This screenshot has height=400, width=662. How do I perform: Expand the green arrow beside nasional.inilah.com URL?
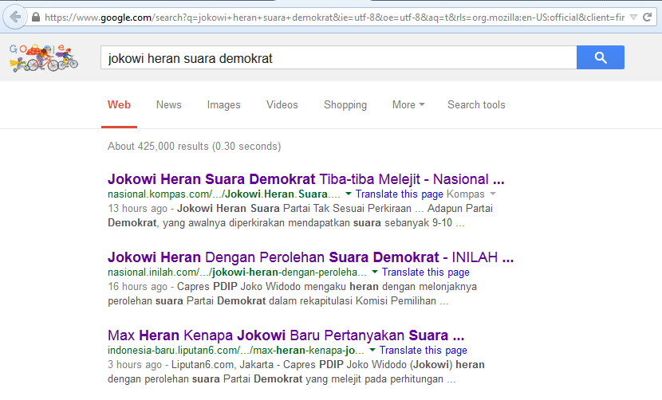(x=375, y=272)
